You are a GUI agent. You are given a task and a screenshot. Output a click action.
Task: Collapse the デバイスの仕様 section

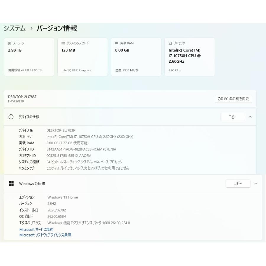click(x=250, y=117)
